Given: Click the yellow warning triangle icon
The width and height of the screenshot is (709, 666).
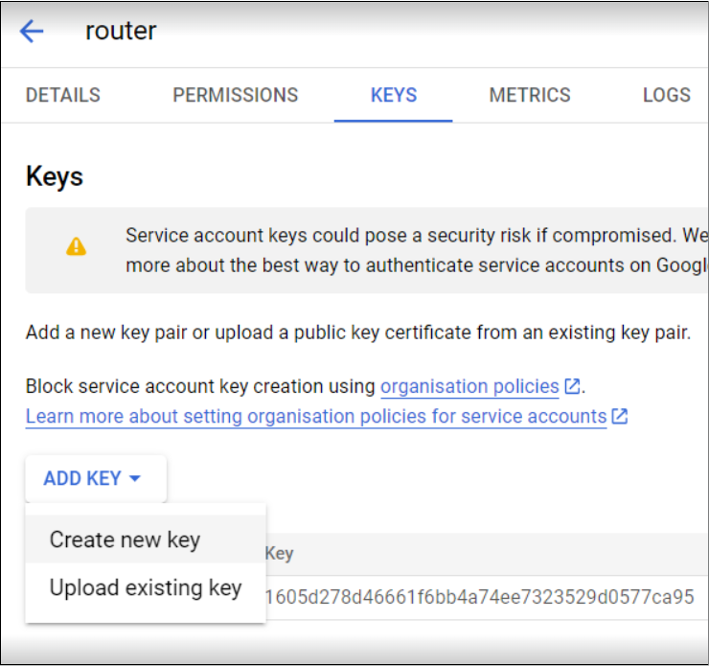Looking at the screenshot, I should click(76, 247).
